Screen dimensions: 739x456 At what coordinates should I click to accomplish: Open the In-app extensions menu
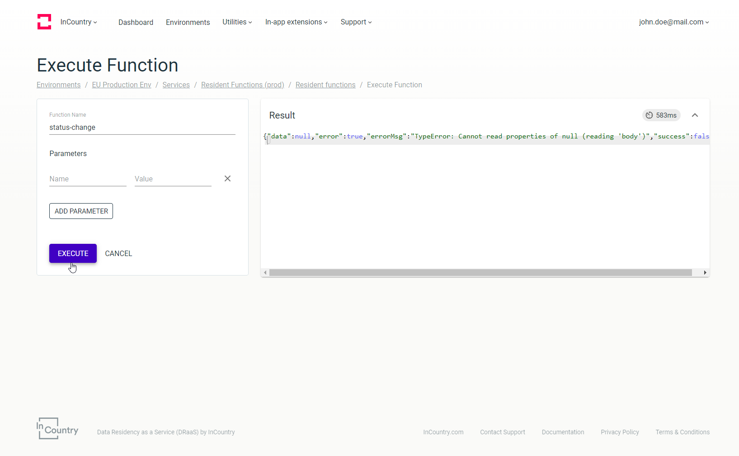(296, 22)
